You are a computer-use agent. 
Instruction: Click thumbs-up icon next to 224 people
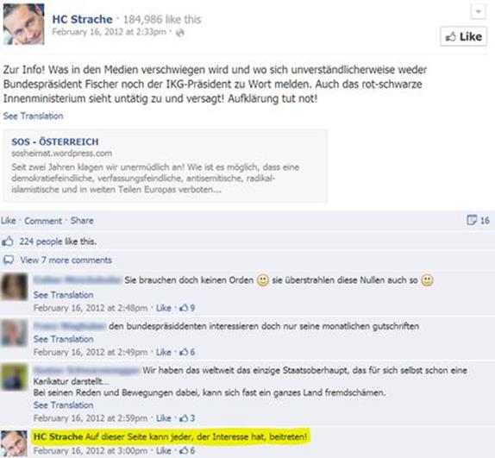(8, 242)
